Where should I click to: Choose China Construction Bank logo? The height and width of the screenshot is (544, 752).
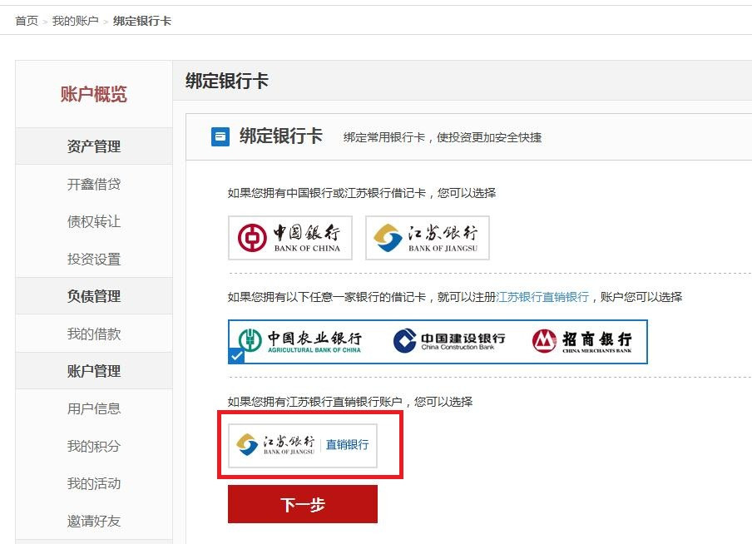click(449, 340)
